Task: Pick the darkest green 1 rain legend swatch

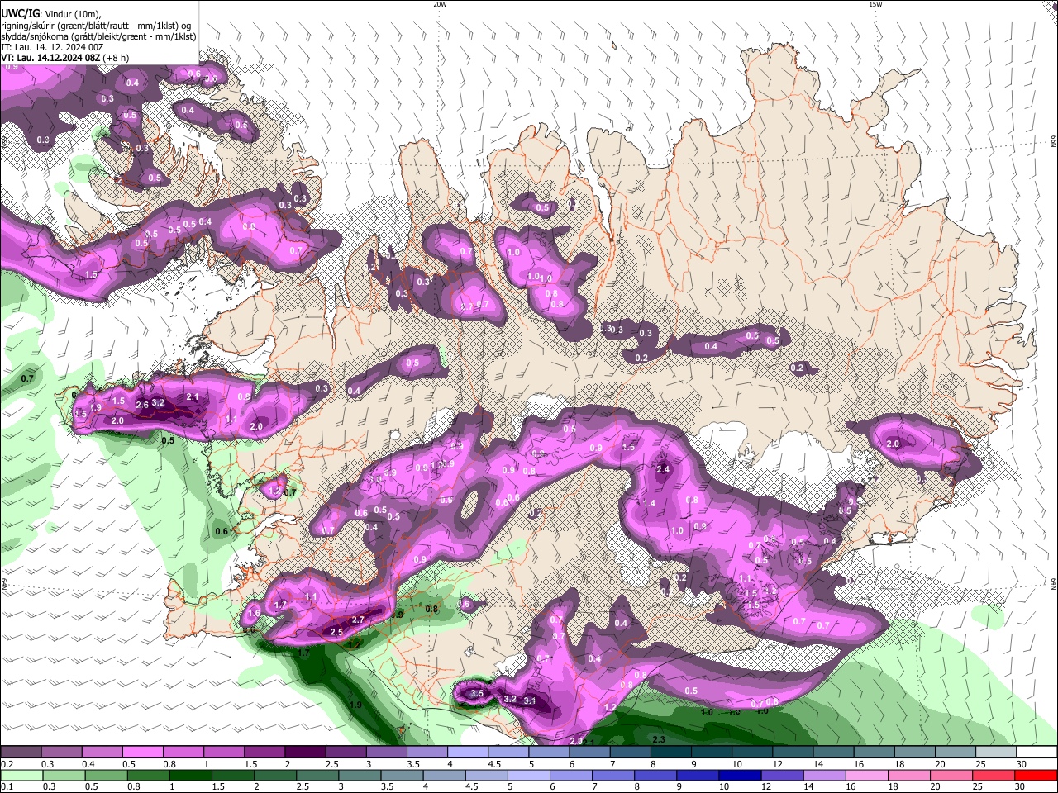Action: point(190,775)
